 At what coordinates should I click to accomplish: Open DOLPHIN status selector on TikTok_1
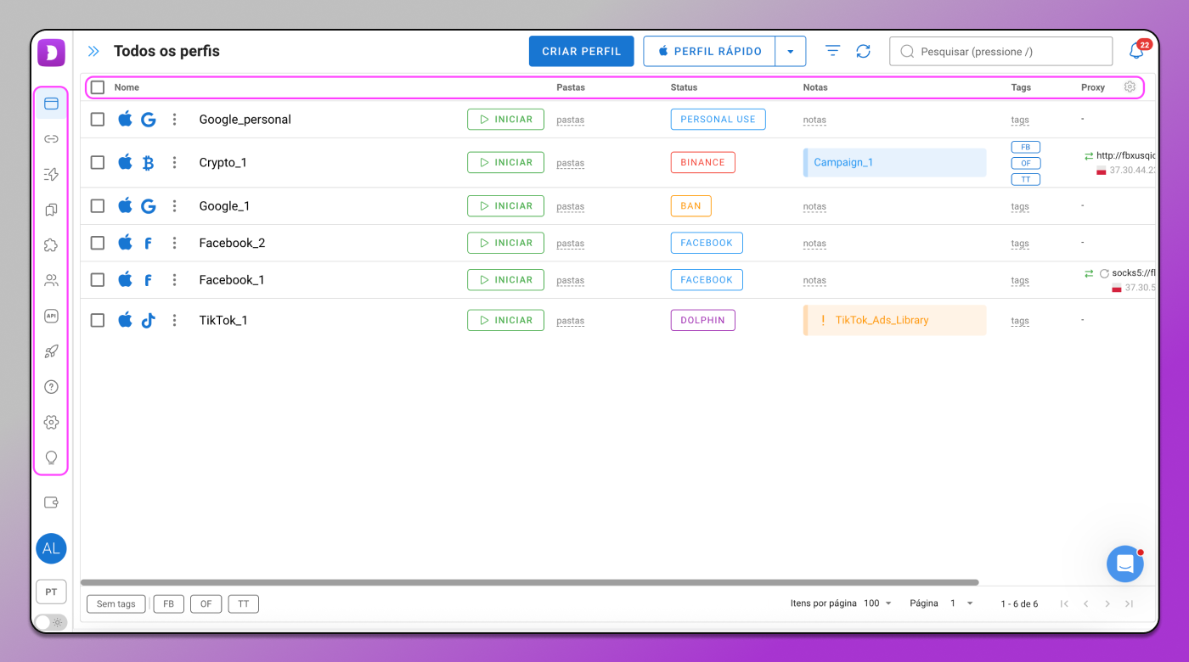tap(702, 320)
